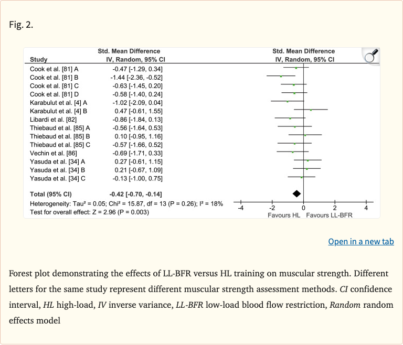Click the Total (95% CI) row label

[x=52, y=194]
